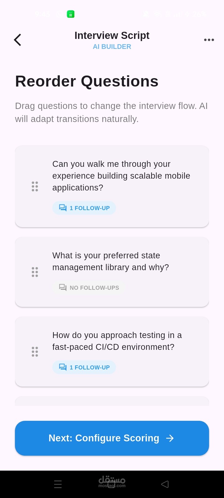Image resolution: width=224 pixels, height=498 pixels.
Task: Tap the back arrow in the header
Action: (18, 40)
